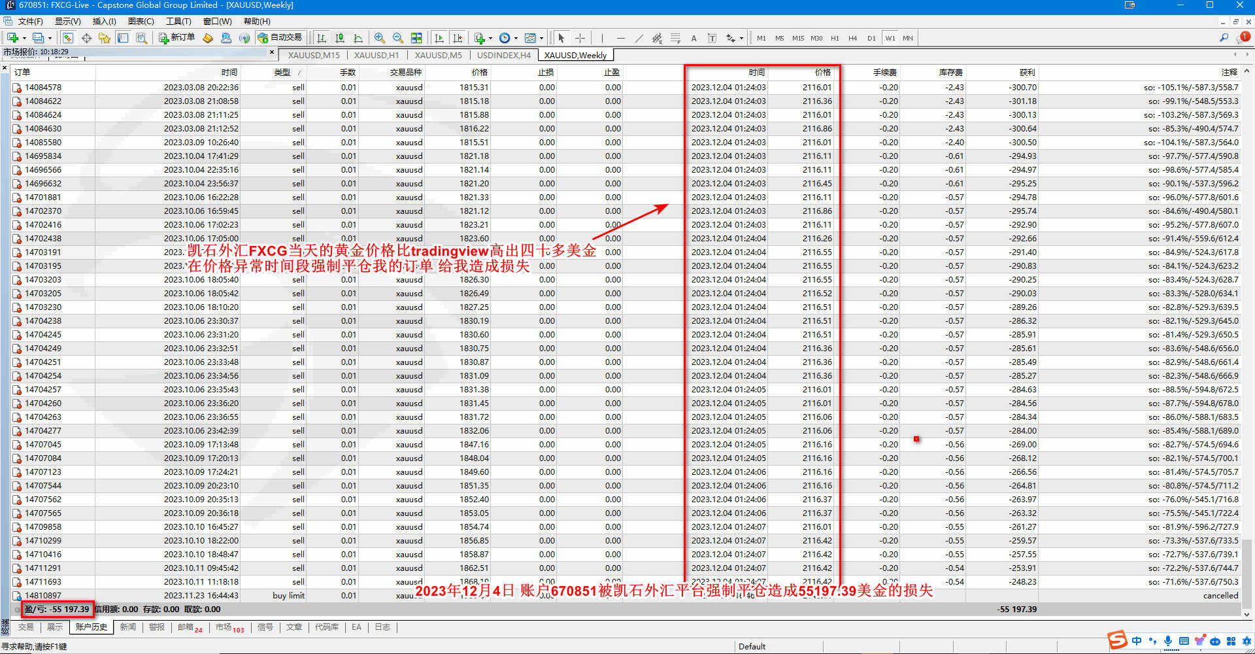Viewport: 1255px width, 654px height.
Task: Toggle the Data Window crosshair-circle icon
Action: (x=86, y=38)
